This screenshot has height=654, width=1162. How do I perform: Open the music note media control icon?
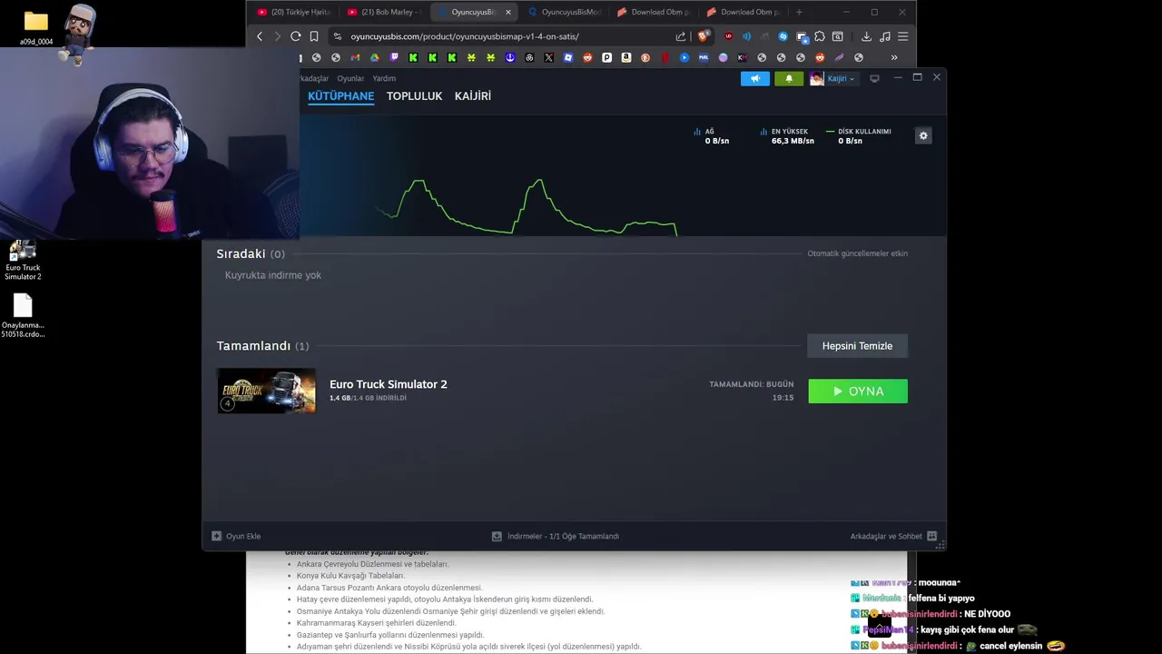(x=885, y=36)
